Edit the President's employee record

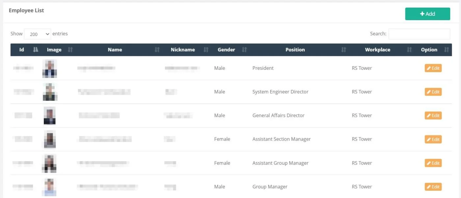pos(433,68)
